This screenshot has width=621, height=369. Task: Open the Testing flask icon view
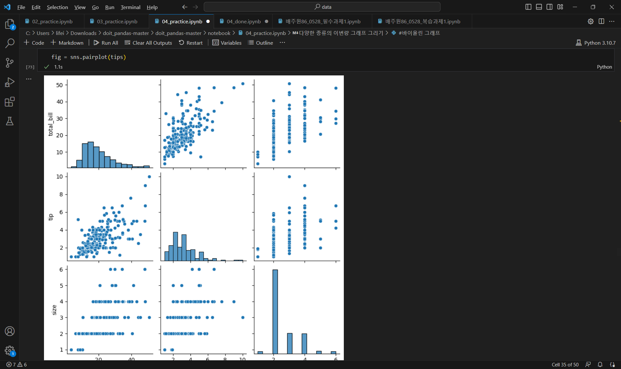[x=10, y=121]
